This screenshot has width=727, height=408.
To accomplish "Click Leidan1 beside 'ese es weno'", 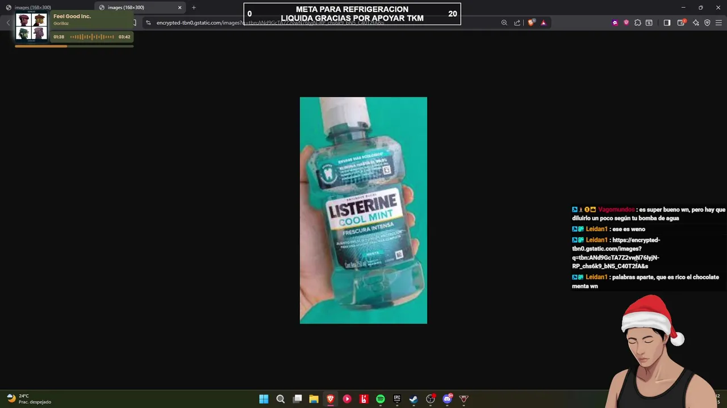I will 596,229.
